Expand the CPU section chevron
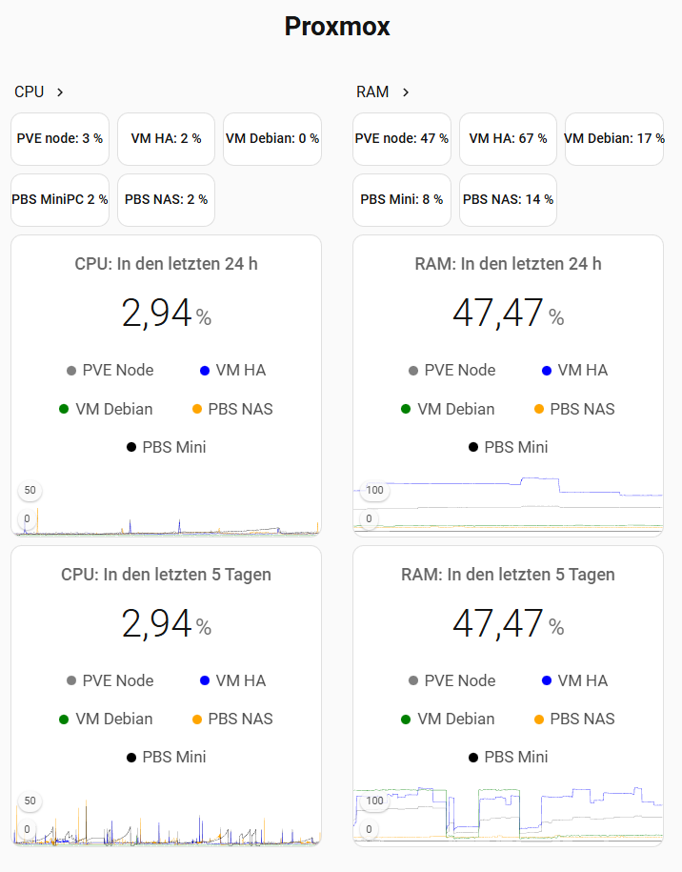This screenshot has height=872, width=682. tap(60, 92)
